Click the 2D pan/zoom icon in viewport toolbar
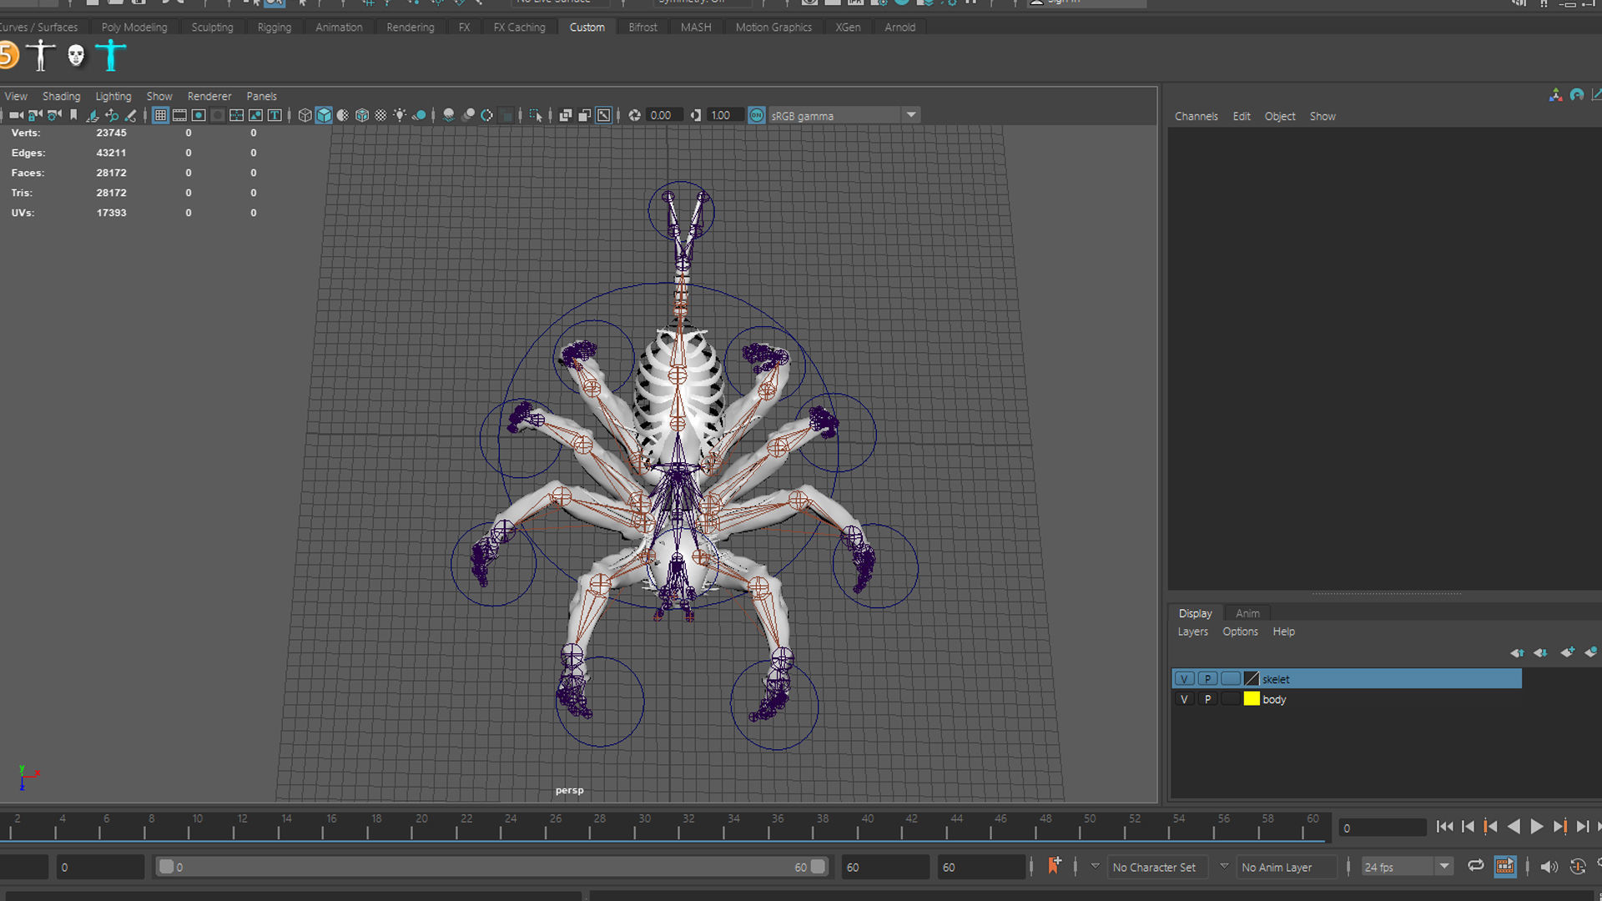 click(x=111, y=115)
